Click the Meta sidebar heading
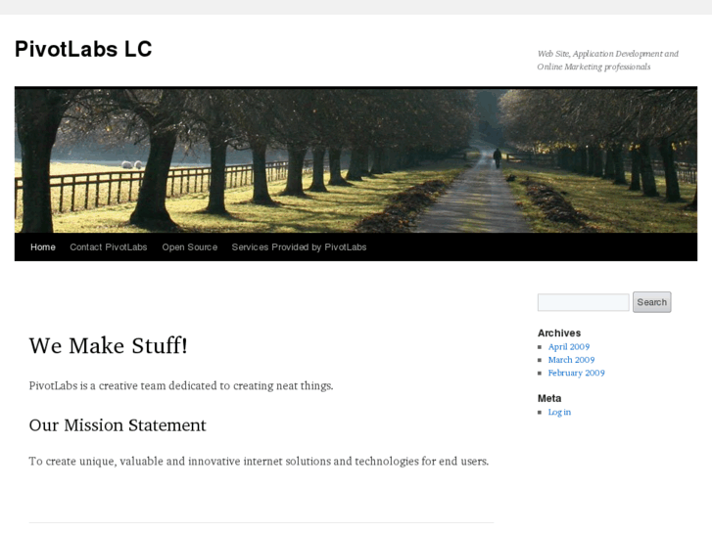This screenshot has height=533, width=712. [x=549, y=398]
